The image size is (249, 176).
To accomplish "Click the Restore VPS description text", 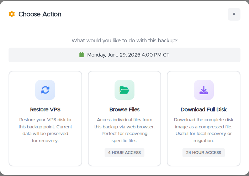I will click(x=45, y=130).
